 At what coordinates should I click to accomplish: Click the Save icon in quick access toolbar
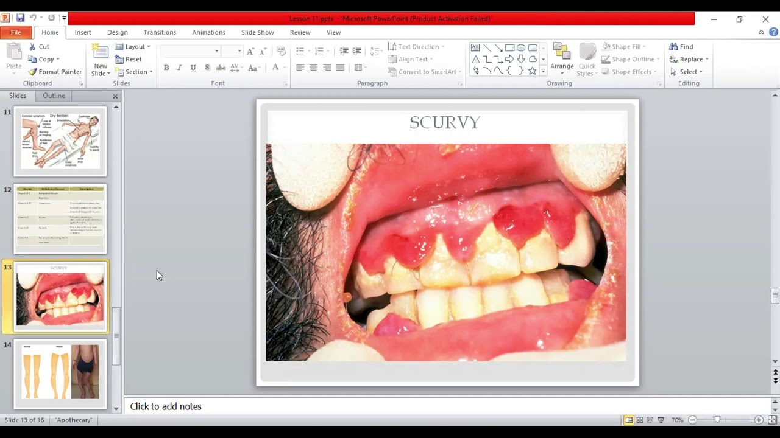21,18
